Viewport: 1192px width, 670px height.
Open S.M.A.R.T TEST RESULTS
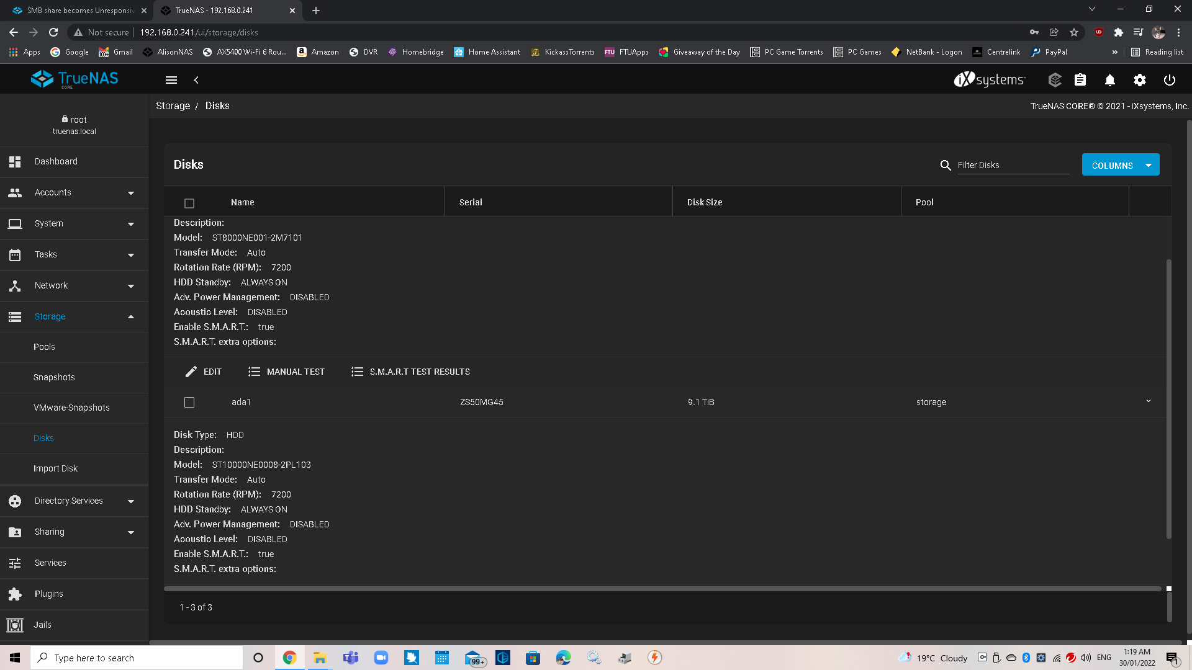410,372
